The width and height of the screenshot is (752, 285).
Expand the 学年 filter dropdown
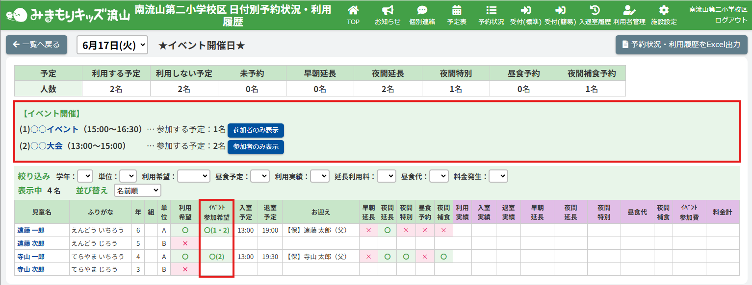point(85,176)
